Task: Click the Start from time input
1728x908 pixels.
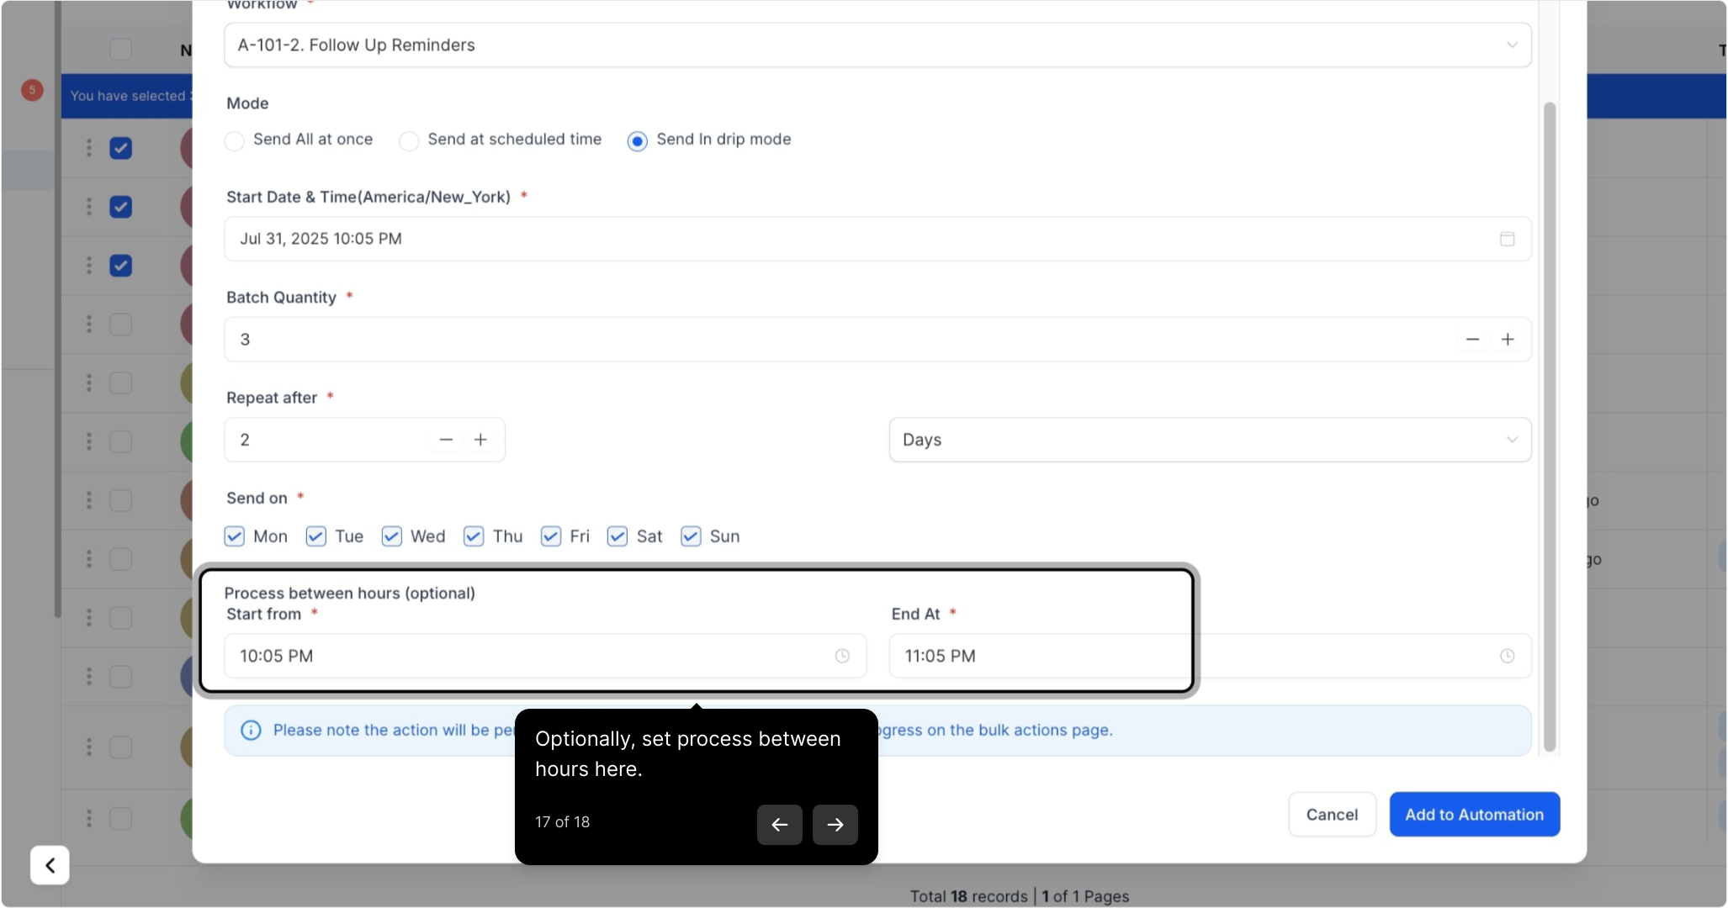Action: pos(530,656)
